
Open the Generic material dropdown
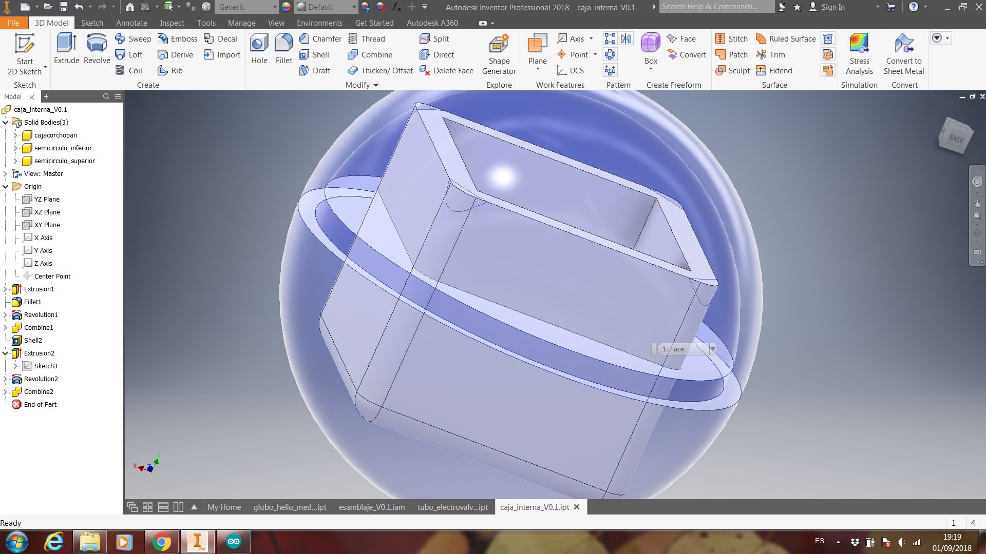point(274,7)
